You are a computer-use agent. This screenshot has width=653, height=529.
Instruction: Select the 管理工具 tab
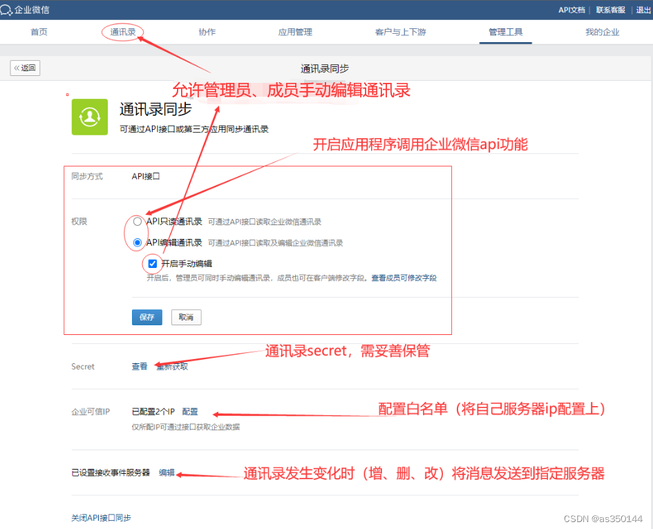[506, 32]
